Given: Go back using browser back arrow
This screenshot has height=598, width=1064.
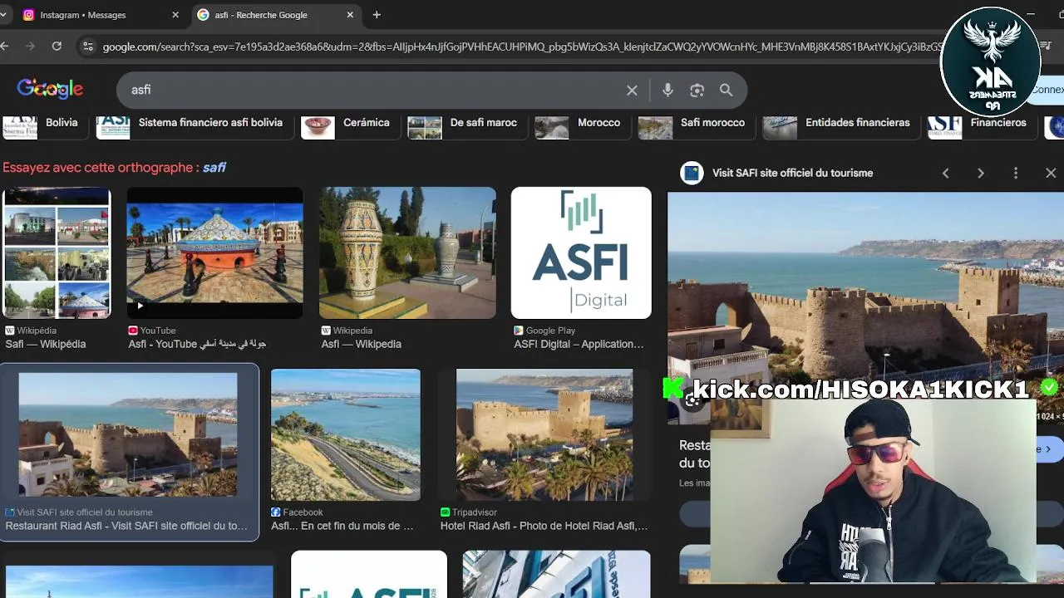Looking at the screenshot, I should click(5, 47).
